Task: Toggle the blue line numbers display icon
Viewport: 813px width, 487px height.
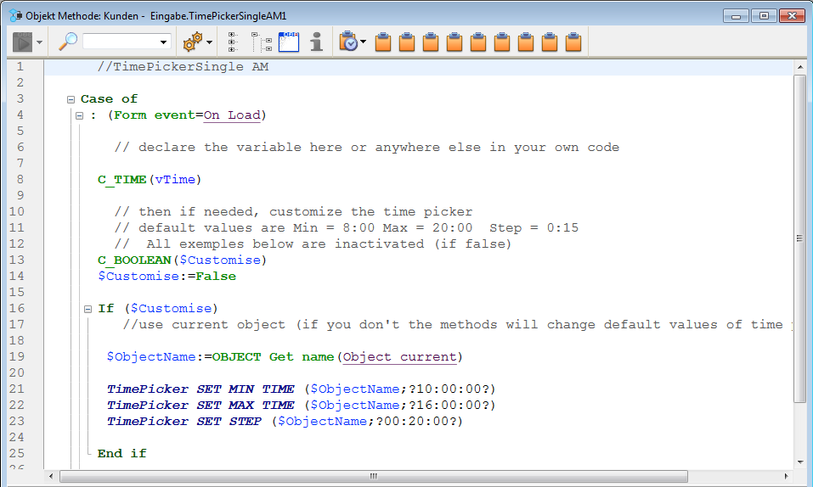Action: pos(289,42)
